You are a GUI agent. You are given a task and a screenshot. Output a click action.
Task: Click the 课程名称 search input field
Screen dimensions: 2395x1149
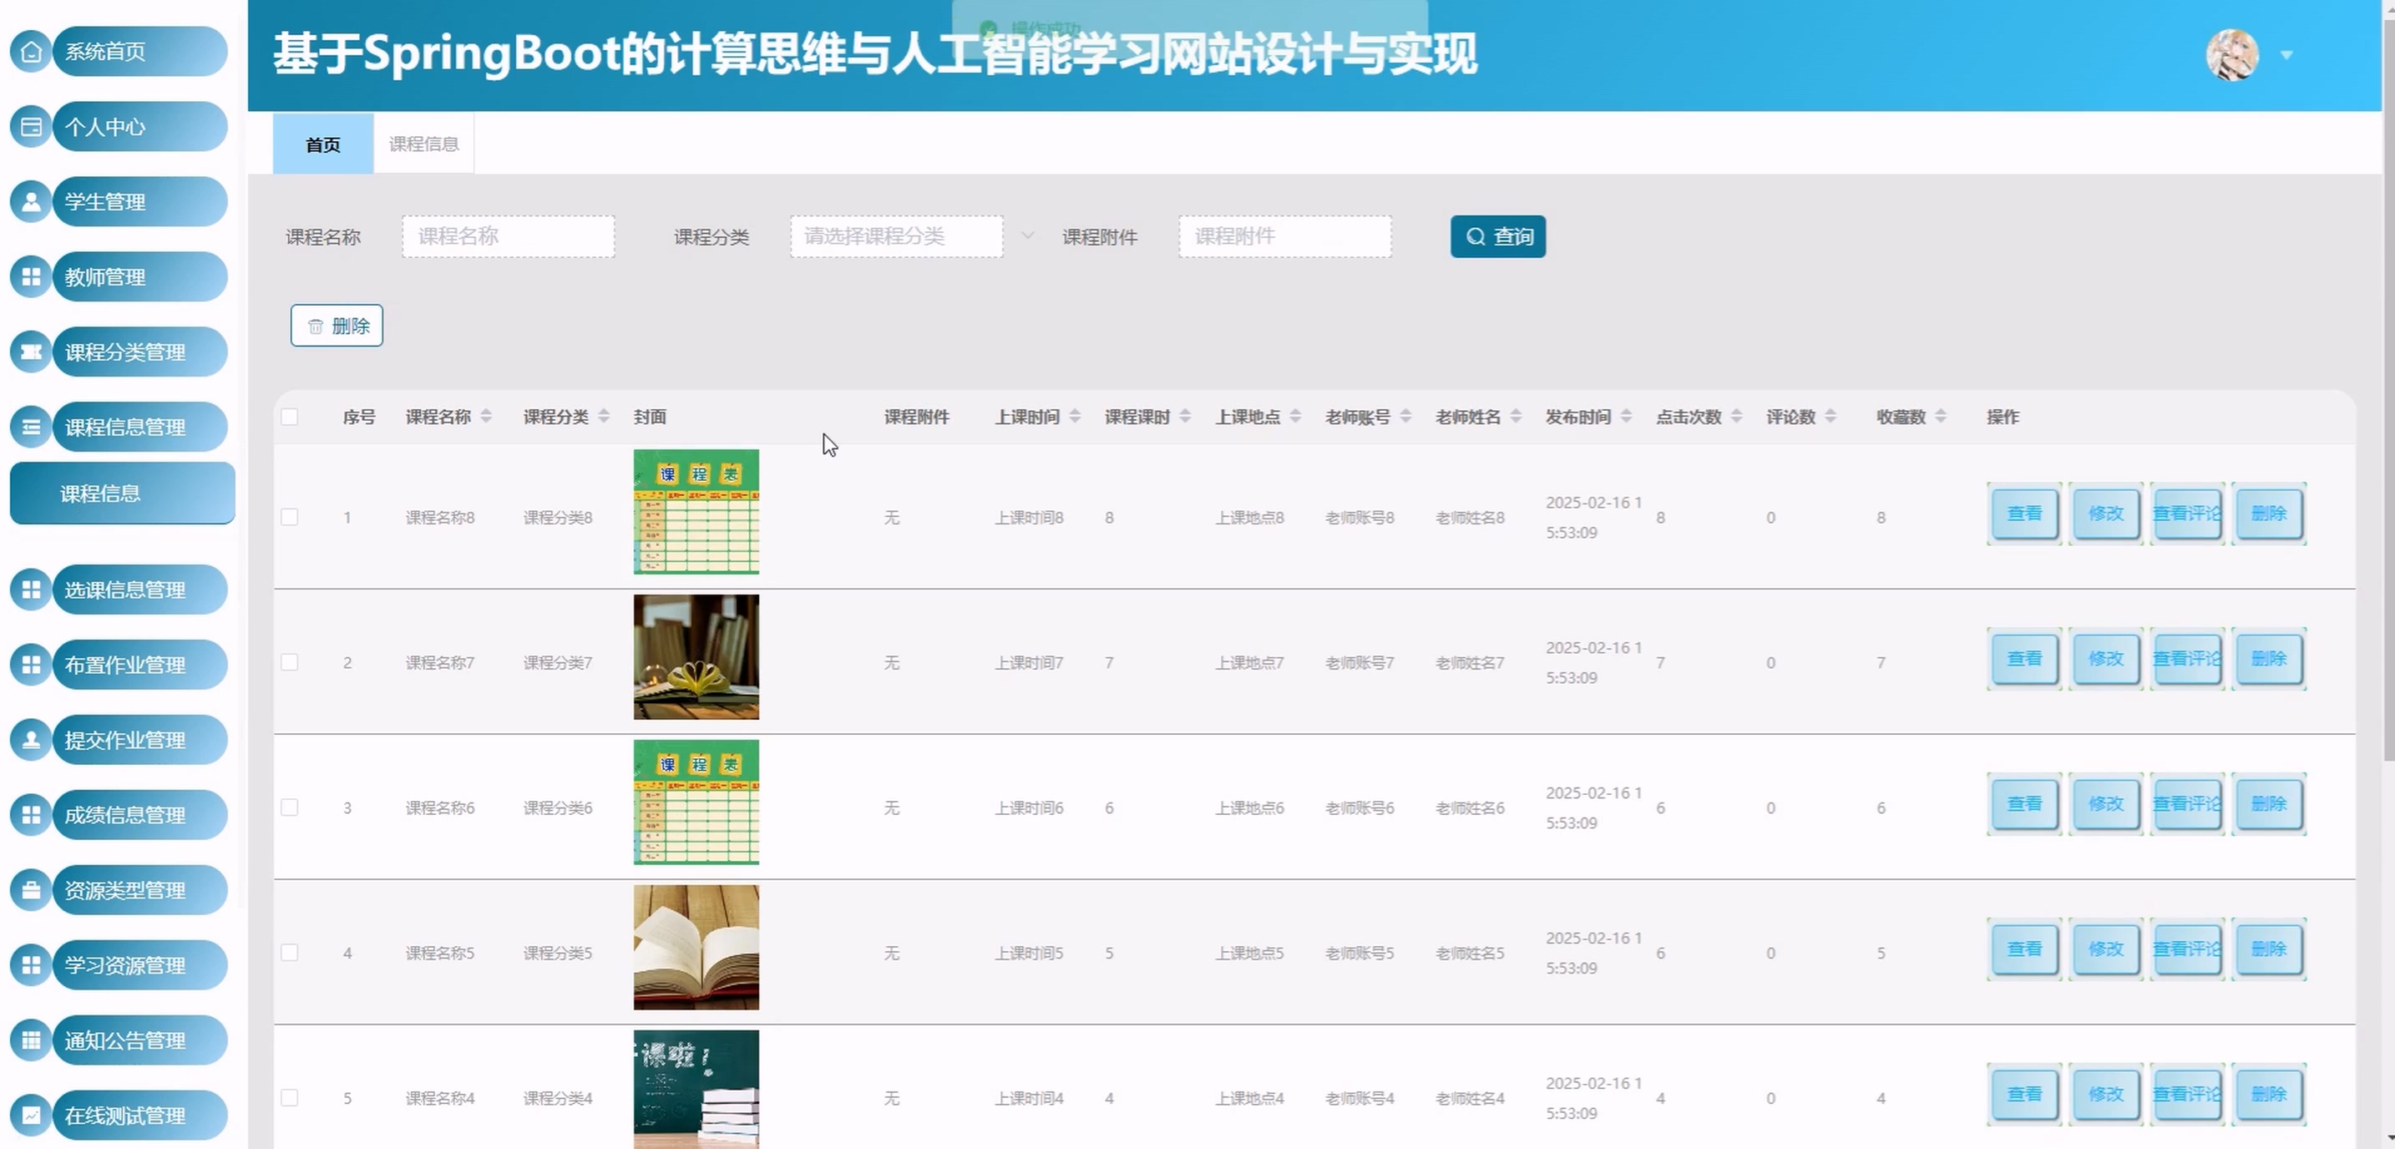pos(509,236)
